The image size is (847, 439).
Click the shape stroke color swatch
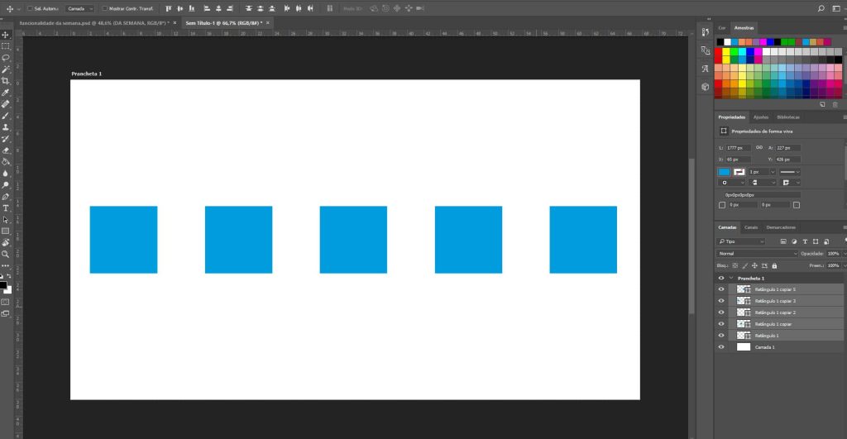coord(739,172)
